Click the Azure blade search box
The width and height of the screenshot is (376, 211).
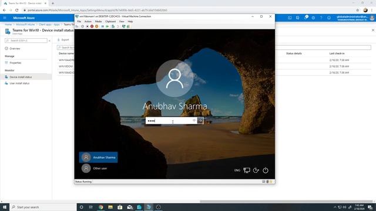click(26, 40)
